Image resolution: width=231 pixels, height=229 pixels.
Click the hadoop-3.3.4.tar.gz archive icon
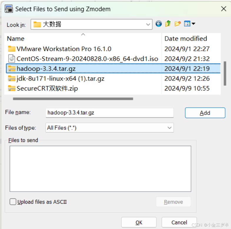[x=11, y=68]
